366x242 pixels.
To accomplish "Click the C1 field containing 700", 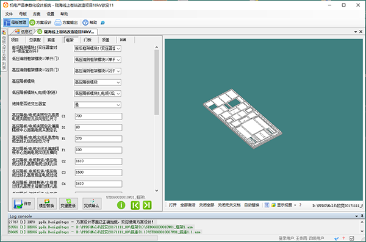I will coord(98,116).
